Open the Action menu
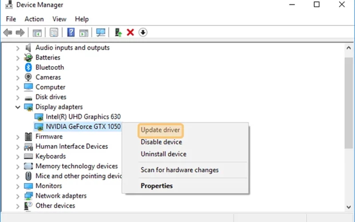This screenshot has width=355, height=222. coord(34,19)
